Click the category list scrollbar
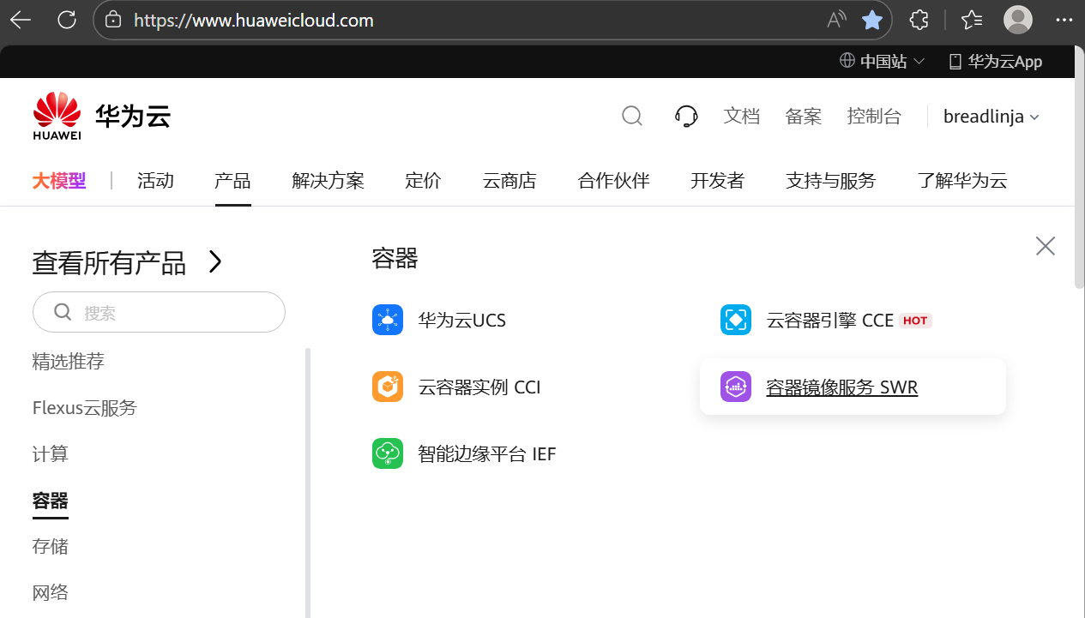Screen dimensions: 1085x618 tap(309, 483)
